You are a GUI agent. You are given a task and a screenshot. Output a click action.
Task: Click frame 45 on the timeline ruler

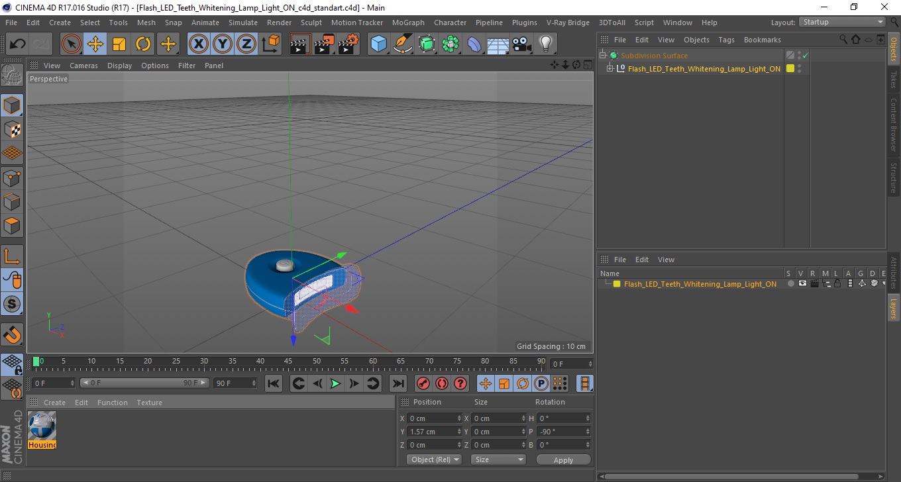(288, 362)
